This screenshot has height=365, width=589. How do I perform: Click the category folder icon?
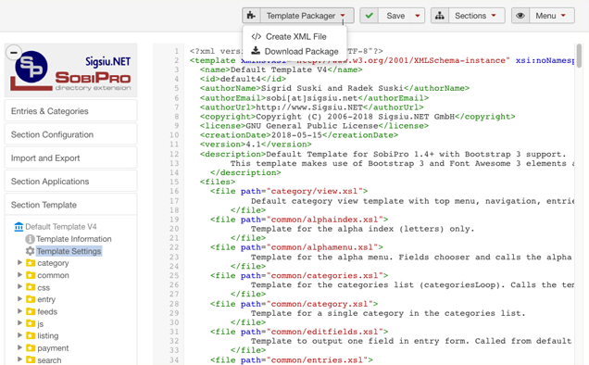(31, 263)
